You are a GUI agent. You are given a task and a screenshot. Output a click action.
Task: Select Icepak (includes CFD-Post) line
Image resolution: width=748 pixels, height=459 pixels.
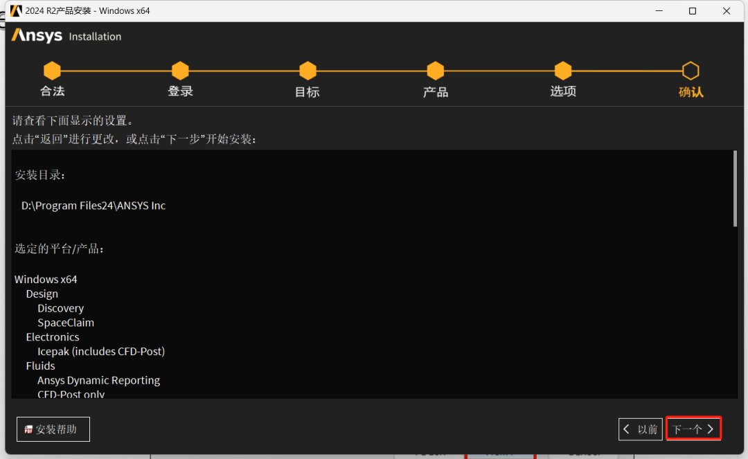click(x=101, y=351)
